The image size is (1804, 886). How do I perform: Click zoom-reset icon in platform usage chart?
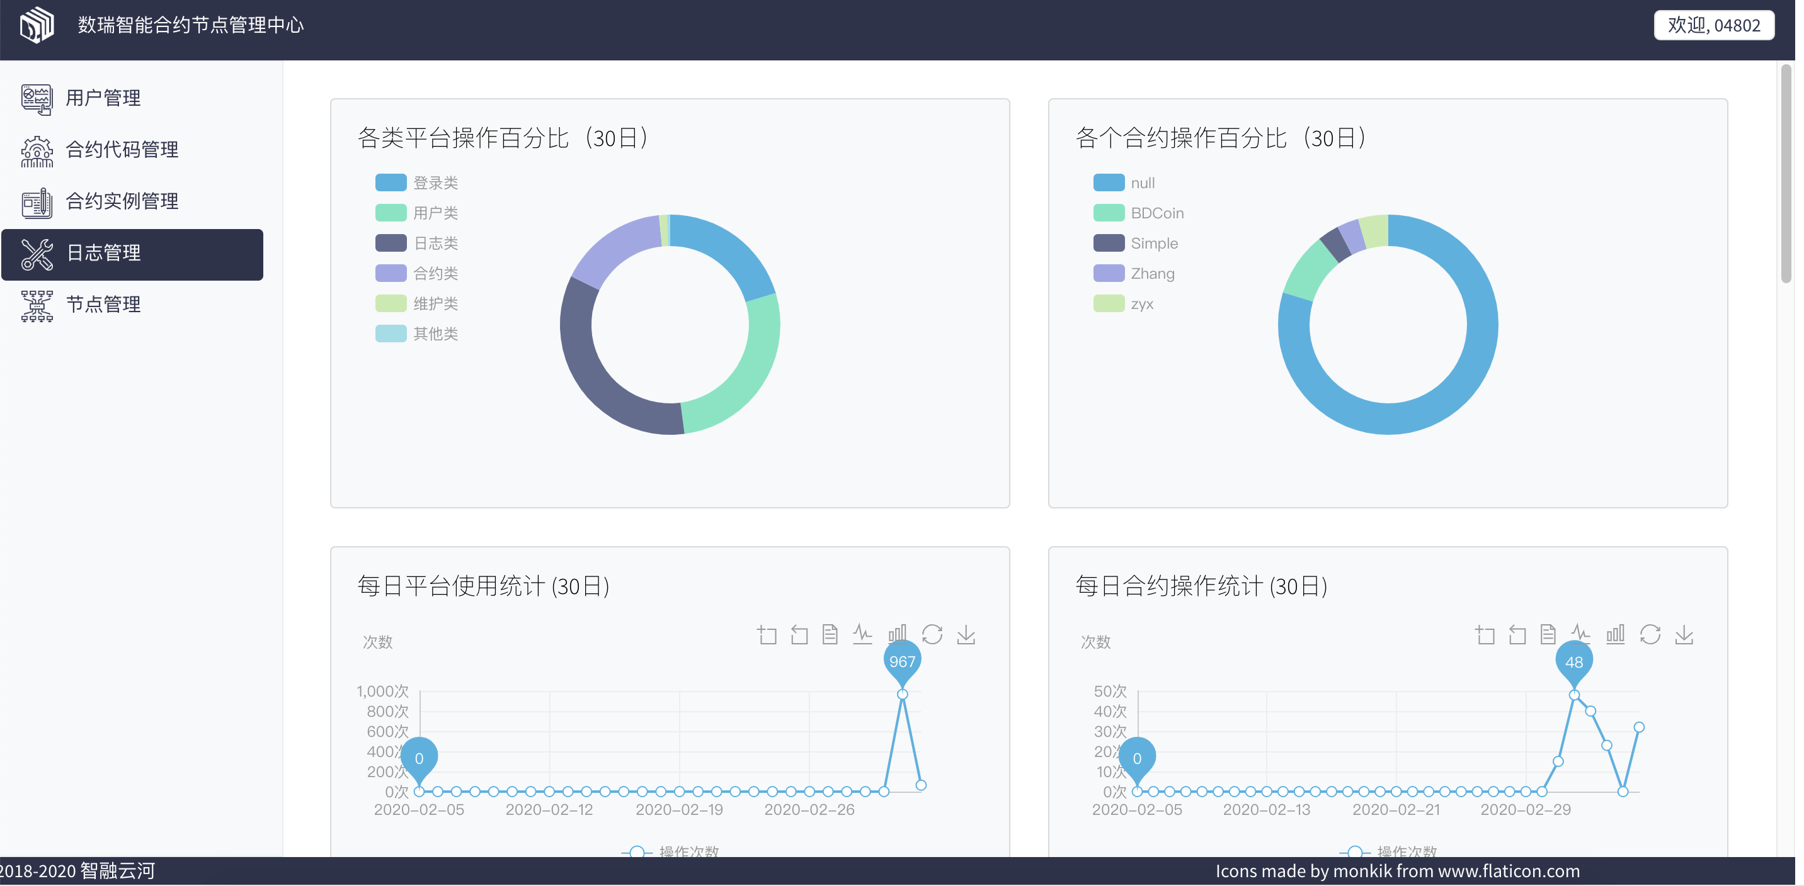(x=799, y=635)
